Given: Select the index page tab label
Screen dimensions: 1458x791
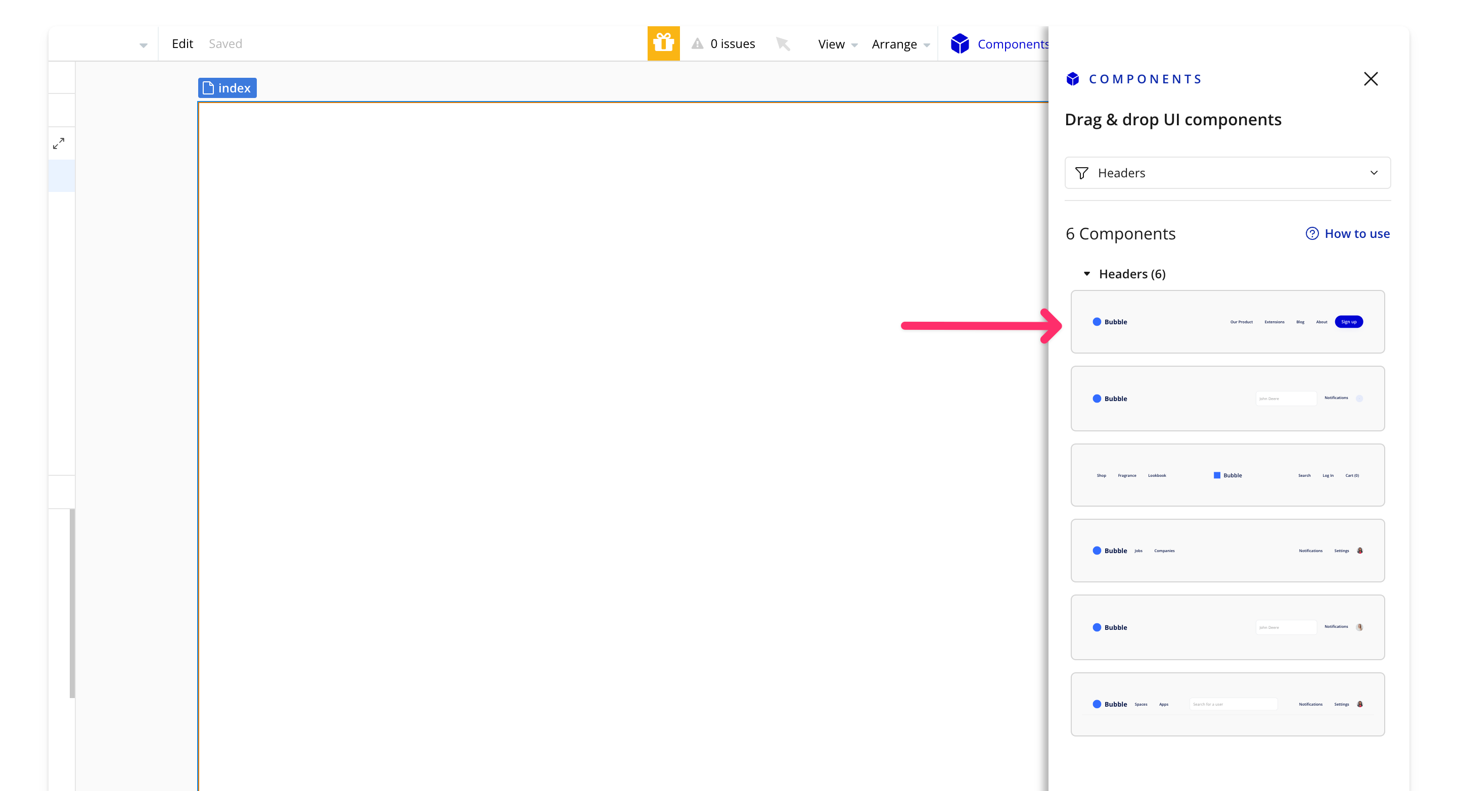Looking at the screenshot, I should click(x=227, y=88).
